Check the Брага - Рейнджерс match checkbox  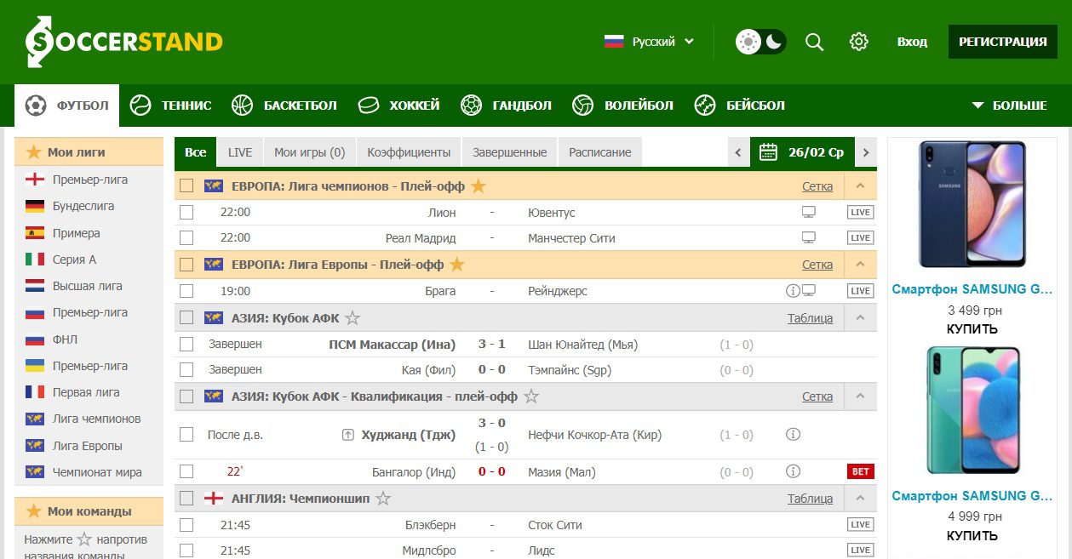186,291
